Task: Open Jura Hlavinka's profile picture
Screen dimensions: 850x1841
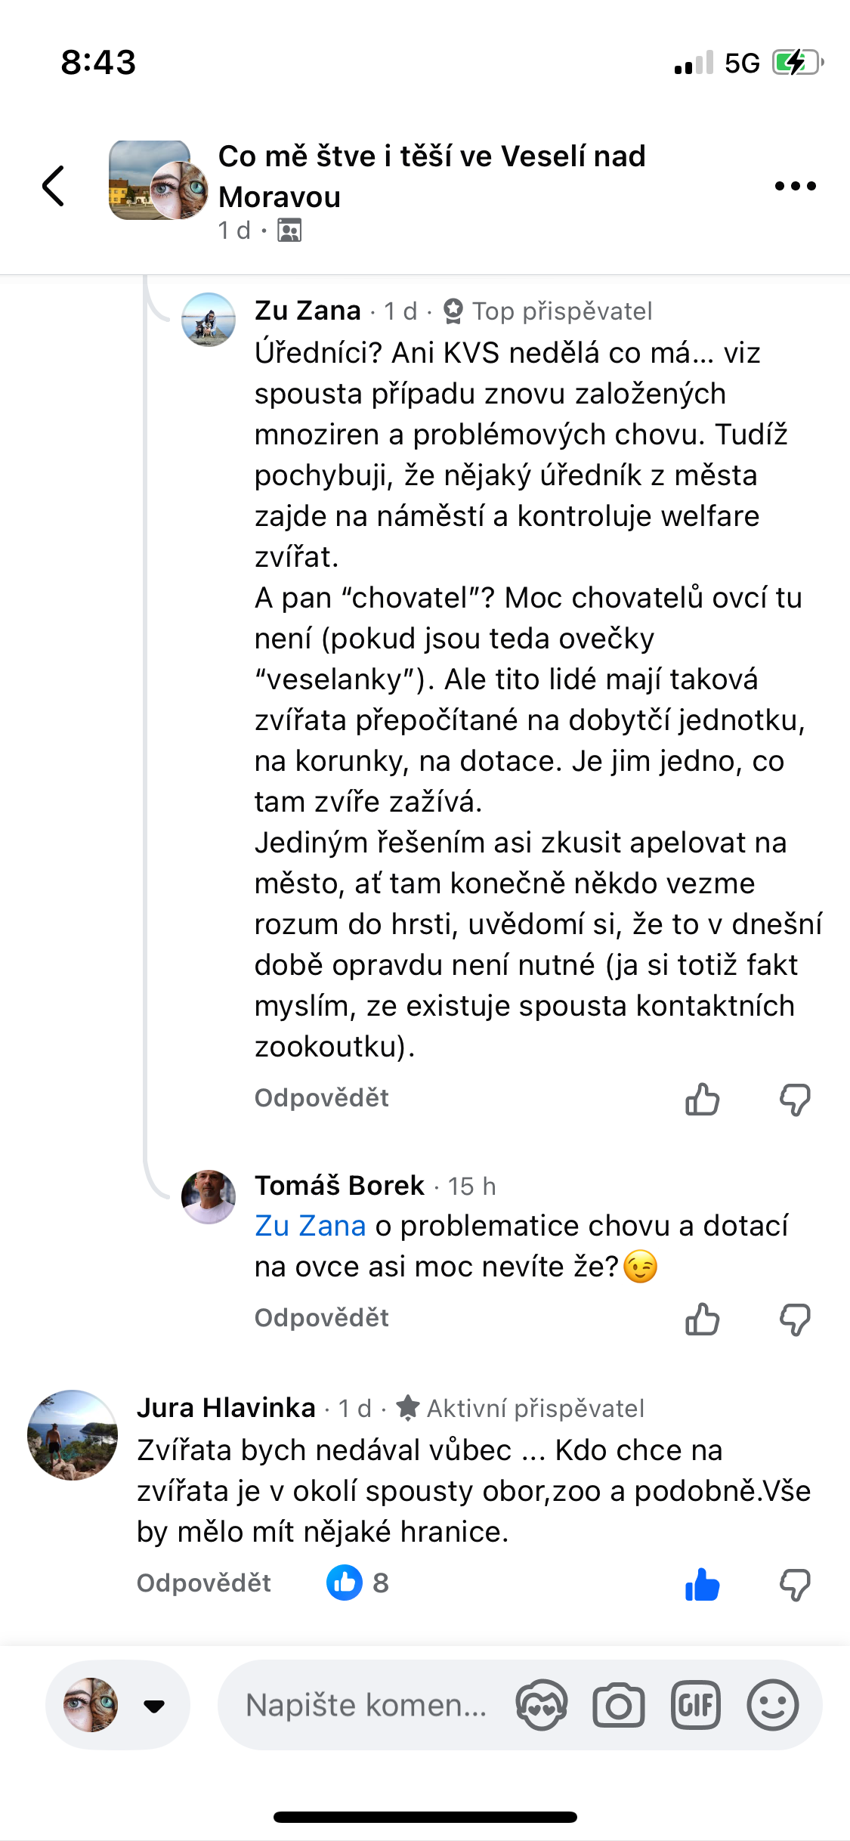Action: [73, 1435]
